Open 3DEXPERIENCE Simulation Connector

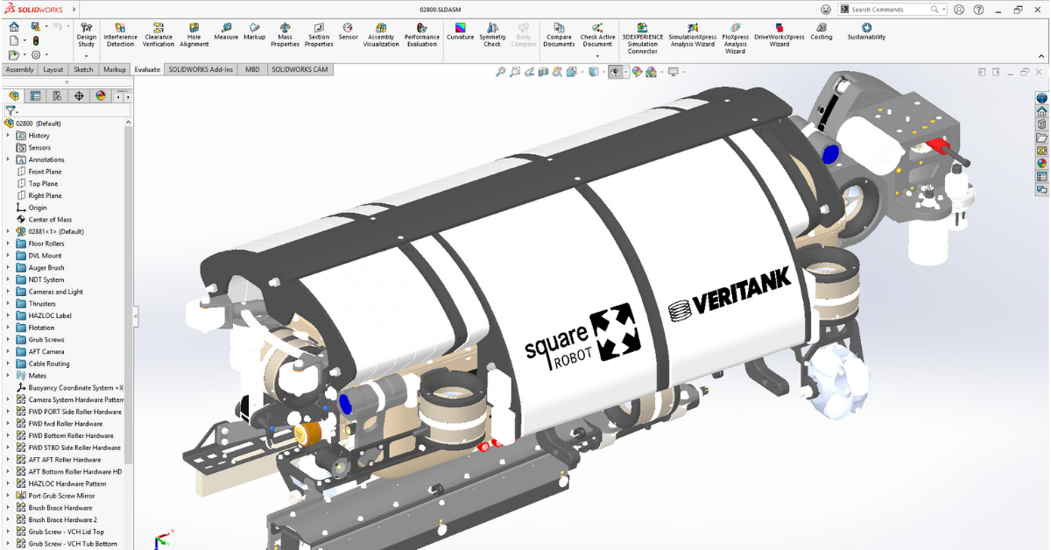(x=642, y=38)
